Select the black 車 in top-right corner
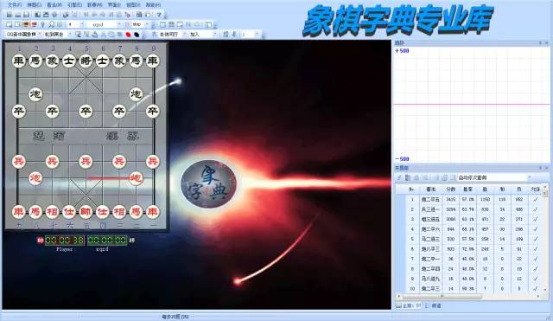This screenshot has width=553, height=321. (x=152, y=61)
